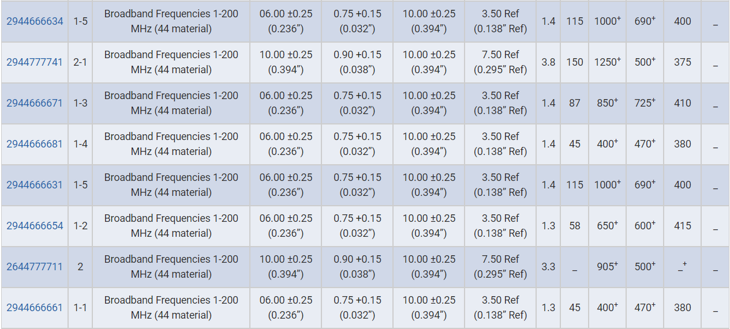This screenshot has height=329, width=730.
Task: Click the 2944666661 part link
Action: coord(35,308)
